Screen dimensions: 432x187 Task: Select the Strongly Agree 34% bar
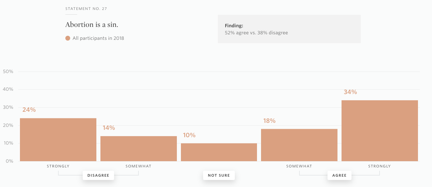380,131
